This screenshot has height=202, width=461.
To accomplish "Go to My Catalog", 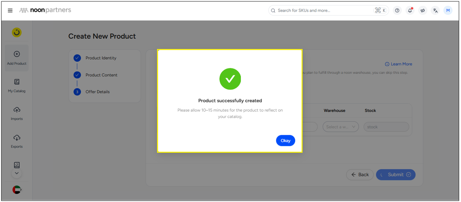I will pyautogui.click(x=17, y=86).
